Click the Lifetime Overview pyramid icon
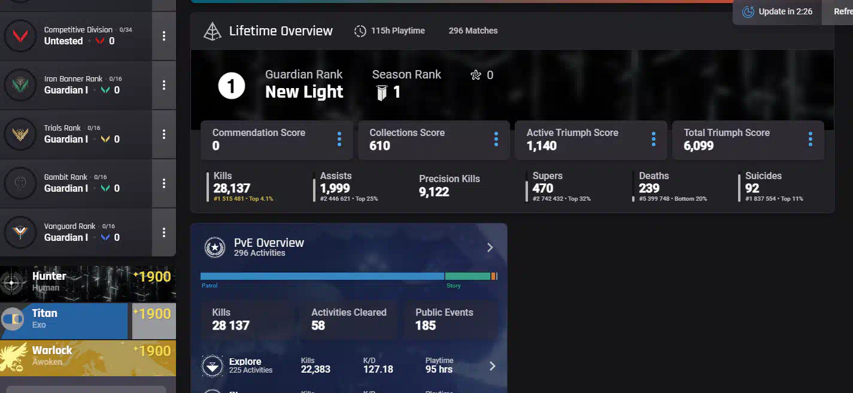The height and width of the screenshot is (393, 853). coord(213,31)
